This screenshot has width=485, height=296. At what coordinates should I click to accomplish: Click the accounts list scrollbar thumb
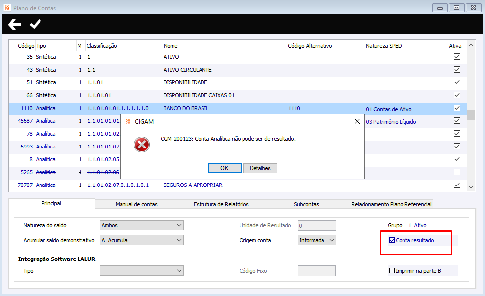471,114
